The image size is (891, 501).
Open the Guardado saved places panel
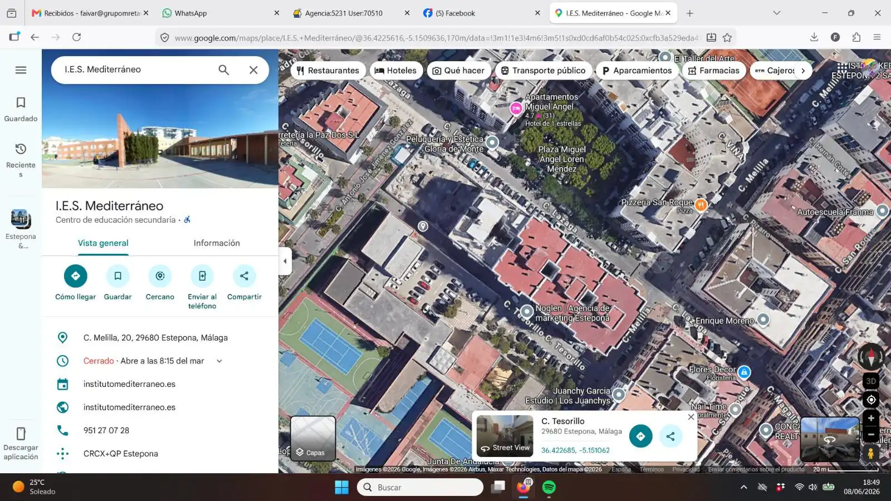[21, 109]
